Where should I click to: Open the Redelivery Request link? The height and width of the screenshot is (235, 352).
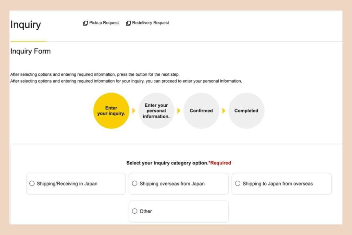(151, 23)
